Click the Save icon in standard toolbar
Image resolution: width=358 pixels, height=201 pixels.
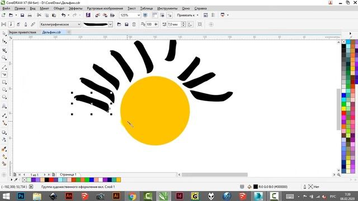tap(22, 15)
